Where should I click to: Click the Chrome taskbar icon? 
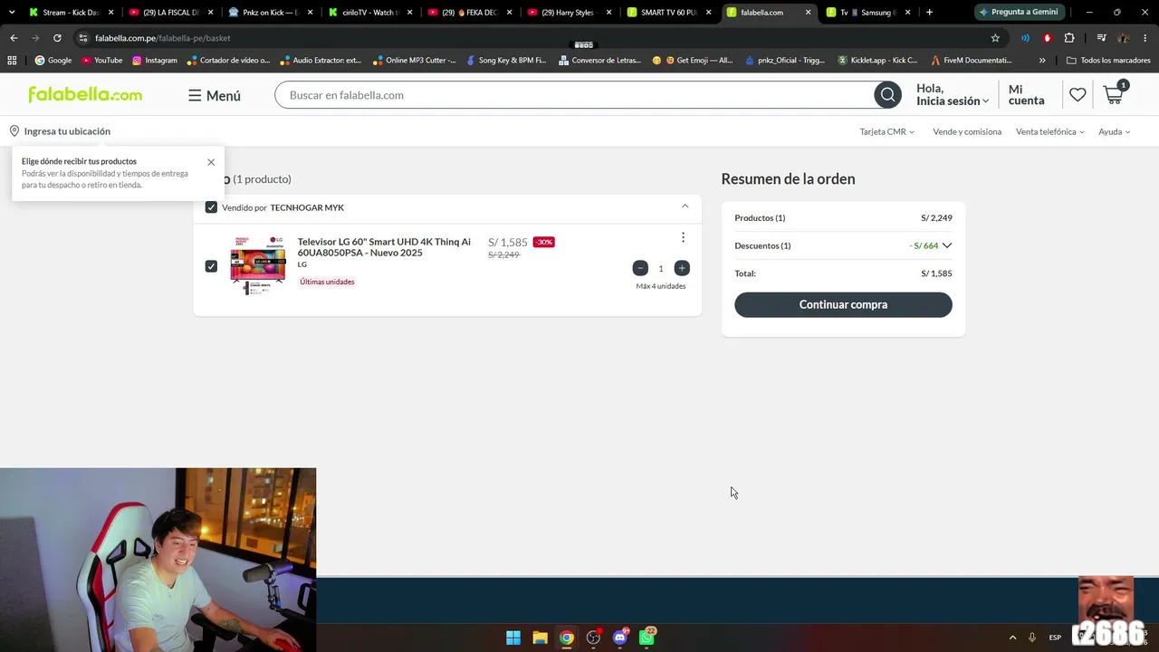click(x=566, y=638)
